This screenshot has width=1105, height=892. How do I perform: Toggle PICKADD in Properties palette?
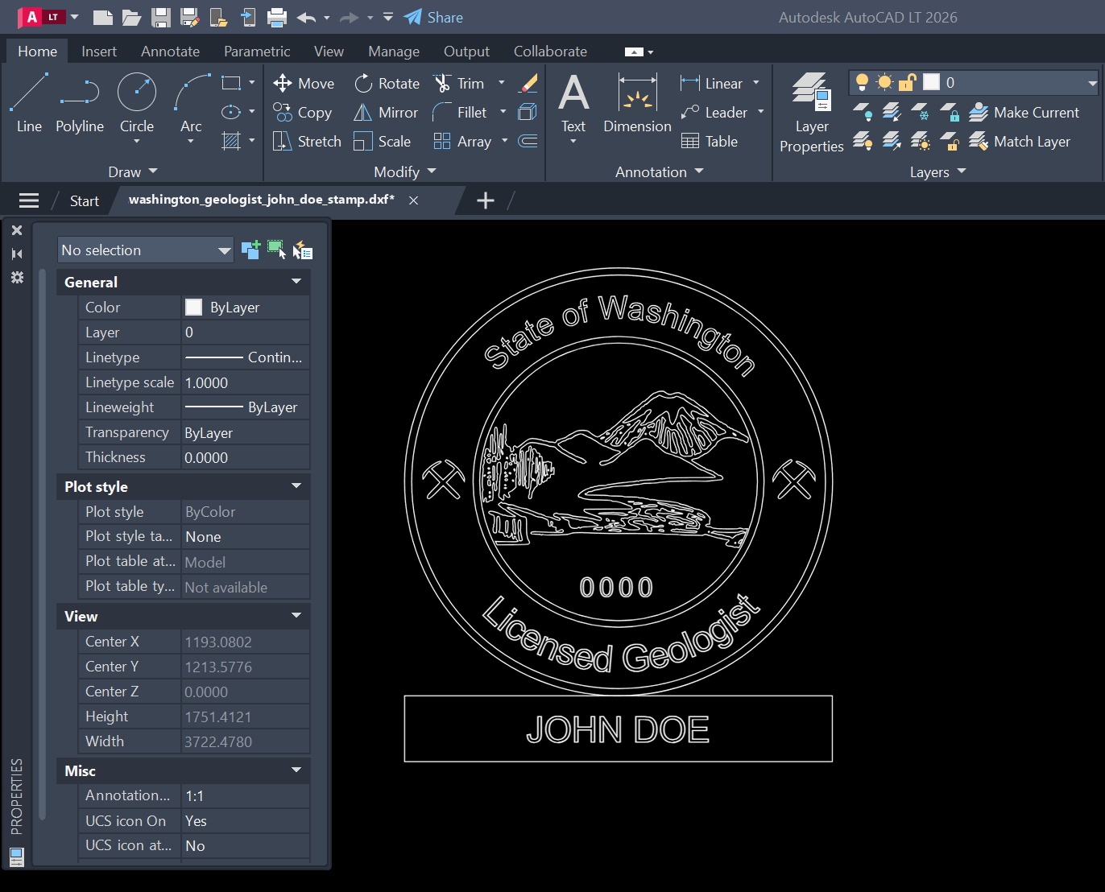pos(250,250)
